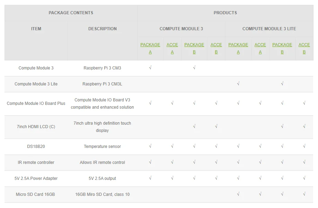Click the PRODUCTS header
Screen dimensions: 318x208
click(x=225, y=13)
